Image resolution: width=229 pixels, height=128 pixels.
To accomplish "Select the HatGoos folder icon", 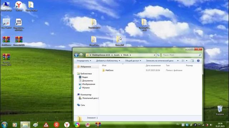I will 103,70.
